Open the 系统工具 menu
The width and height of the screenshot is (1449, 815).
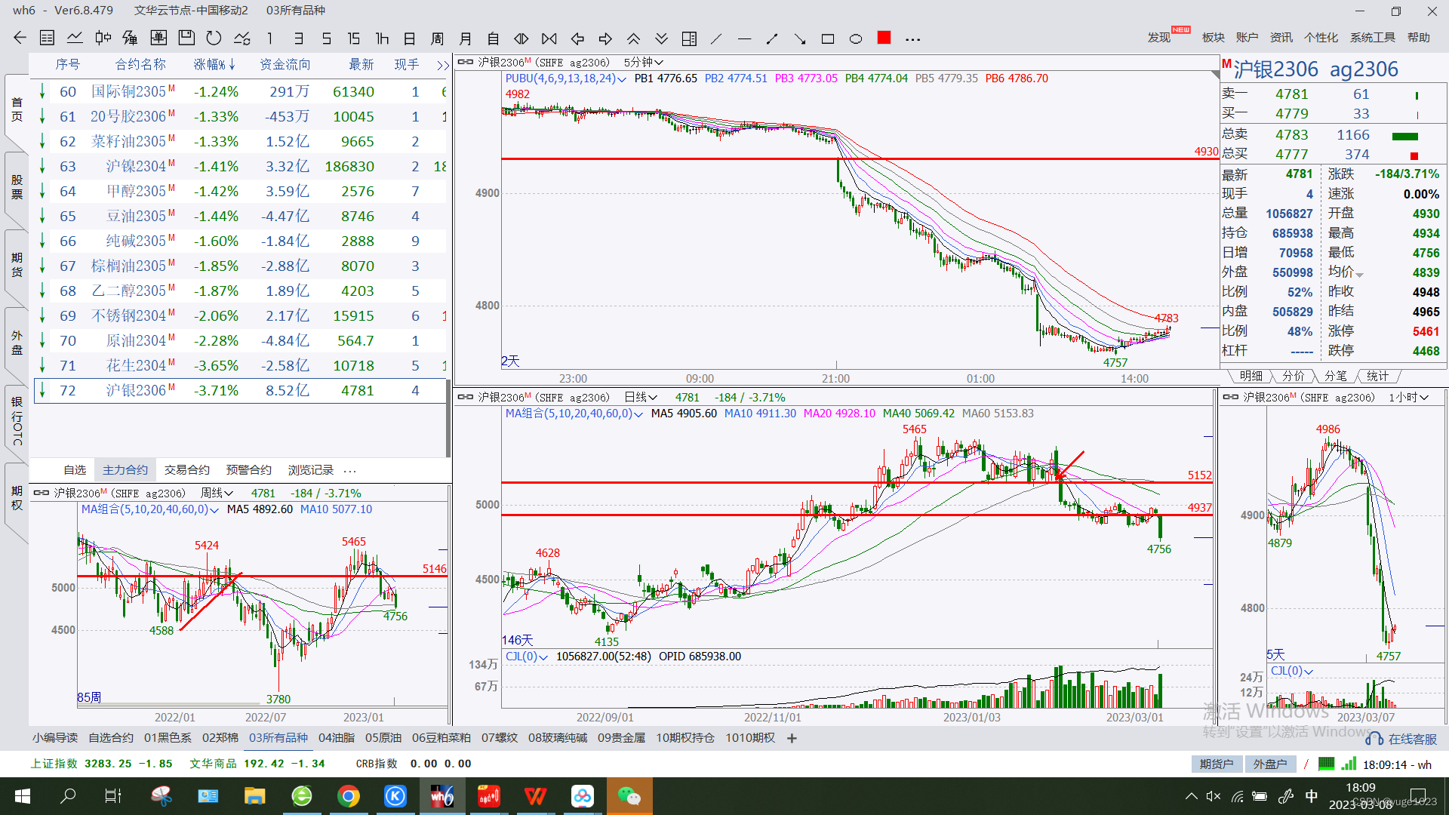[1372, 37]
